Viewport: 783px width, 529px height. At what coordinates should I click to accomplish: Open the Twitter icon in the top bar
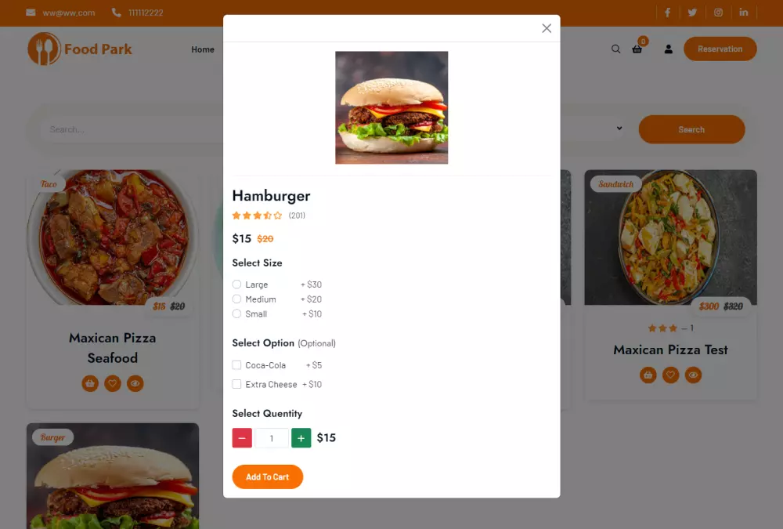click(x=692, y=13)
